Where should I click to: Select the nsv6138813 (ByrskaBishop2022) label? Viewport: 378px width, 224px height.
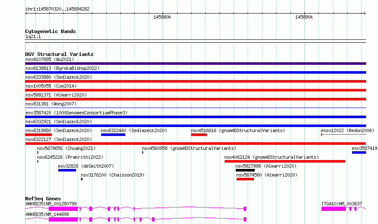(62, 68)
